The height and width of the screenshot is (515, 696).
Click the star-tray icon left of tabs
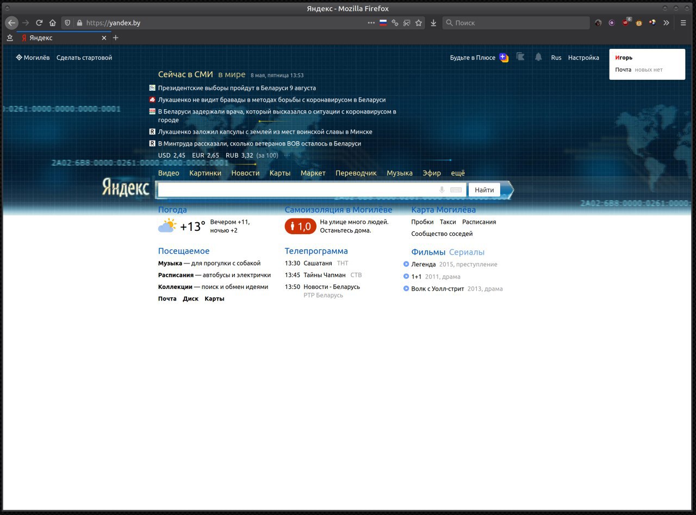tap(9, 38)
